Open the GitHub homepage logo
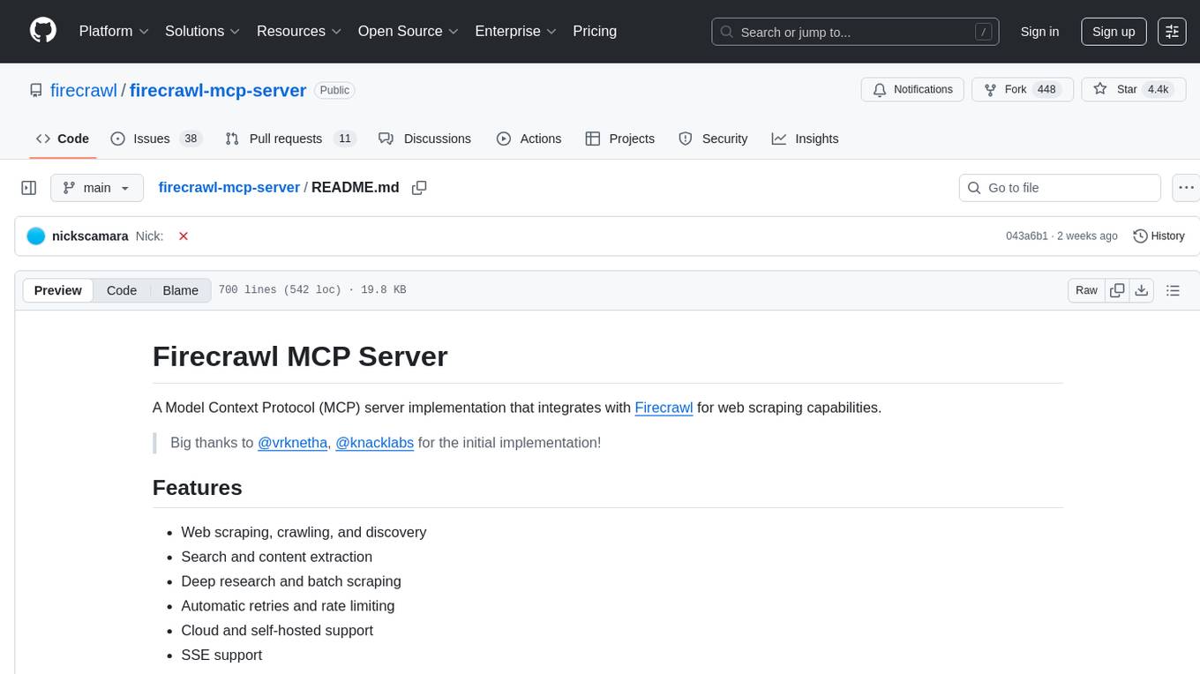The image size is (1200, 674). (x=43, y=31)
